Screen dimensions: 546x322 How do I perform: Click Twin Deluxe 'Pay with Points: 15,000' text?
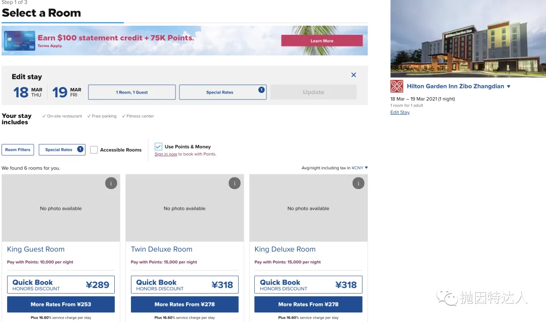point(164,262)
